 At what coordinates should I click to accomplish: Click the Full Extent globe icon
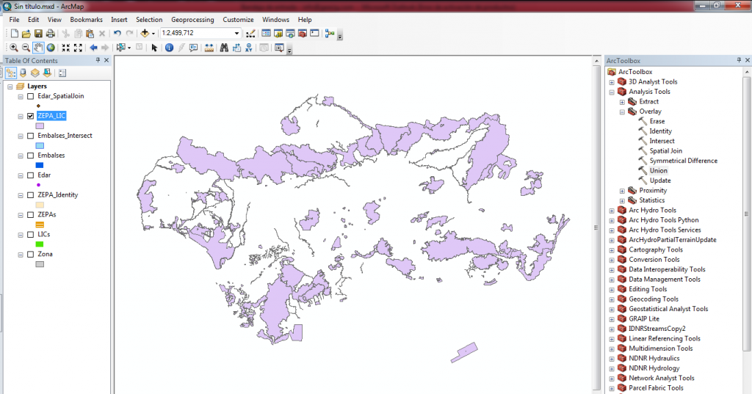click(x=51, y=48)
